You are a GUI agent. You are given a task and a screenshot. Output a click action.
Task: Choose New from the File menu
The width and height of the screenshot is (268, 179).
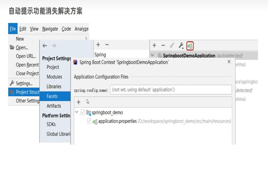[20, 39]
